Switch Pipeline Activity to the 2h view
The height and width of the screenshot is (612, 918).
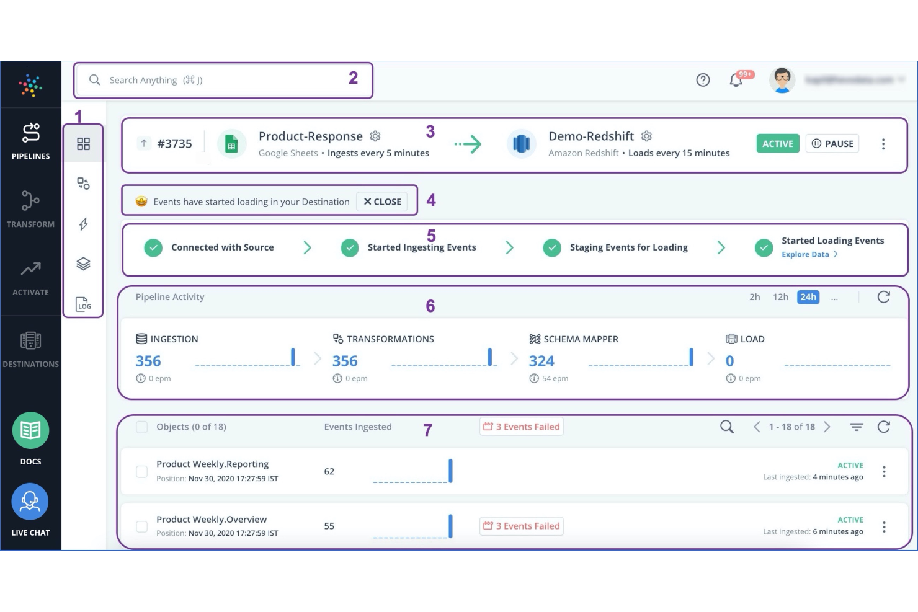[x=754, y=297]
